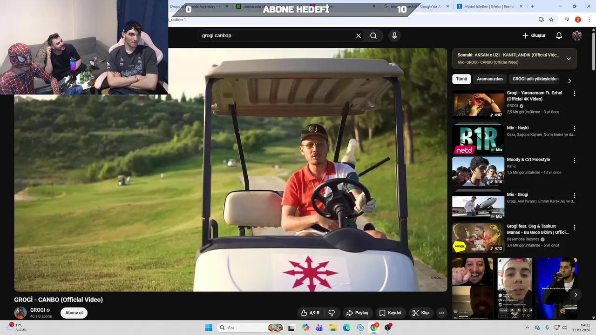Open more actions three-dot menu under video
This screenshot has height=335, width=596.
click(441, 313)
